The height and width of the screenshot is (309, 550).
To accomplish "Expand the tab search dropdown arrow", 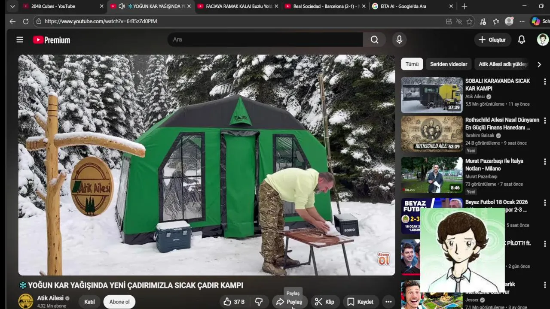I will pyautogui.click(x=12, y=6).
